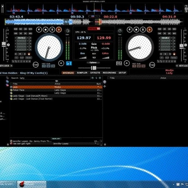
Task: Toggle the loop lock on right deck
Action: (174, 54)
